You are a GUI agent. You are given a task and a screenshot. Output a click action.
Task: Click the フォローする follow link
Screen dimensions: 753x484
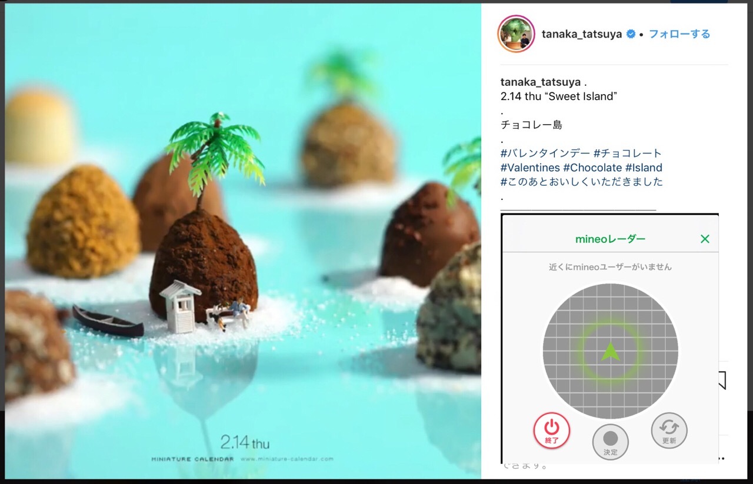tap(679, 34)
